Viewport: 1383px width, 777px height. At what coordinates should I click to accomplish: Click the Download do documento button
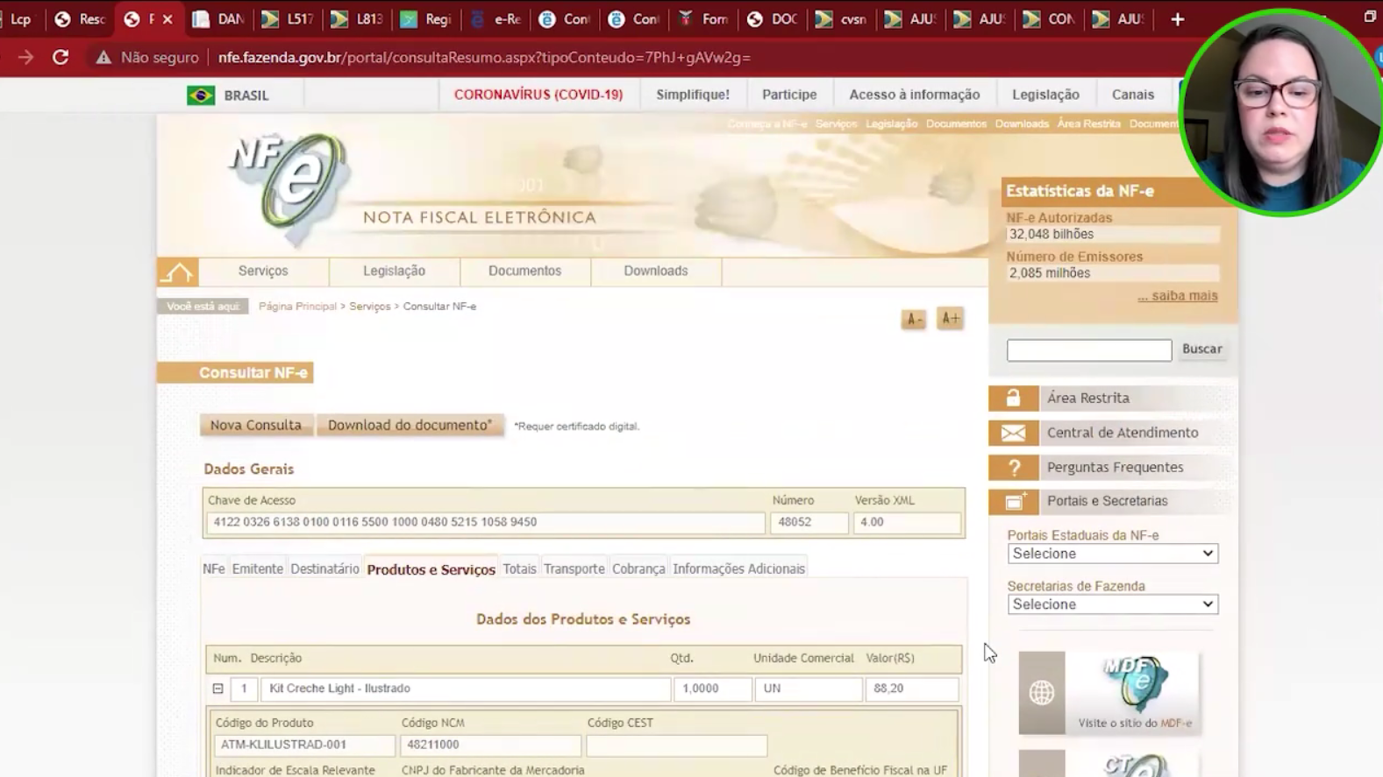click(x=410, y=426)
